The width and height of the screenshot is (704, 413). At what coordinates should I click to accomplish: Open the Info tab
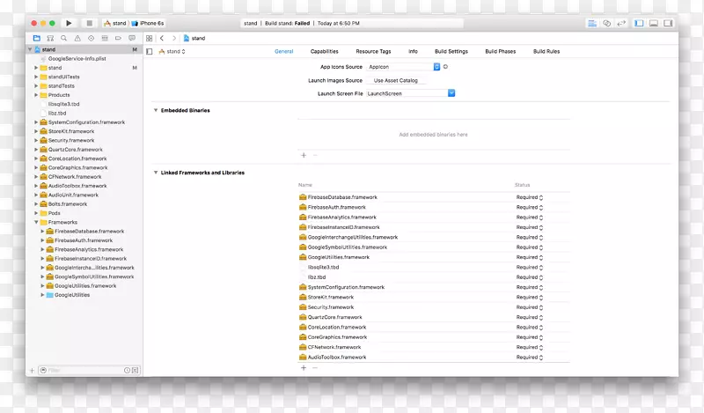(x=413, y=52)
